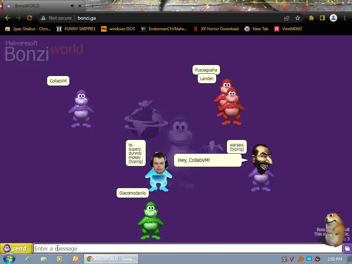Click the browser back arrow

click(x=8, y=18)
